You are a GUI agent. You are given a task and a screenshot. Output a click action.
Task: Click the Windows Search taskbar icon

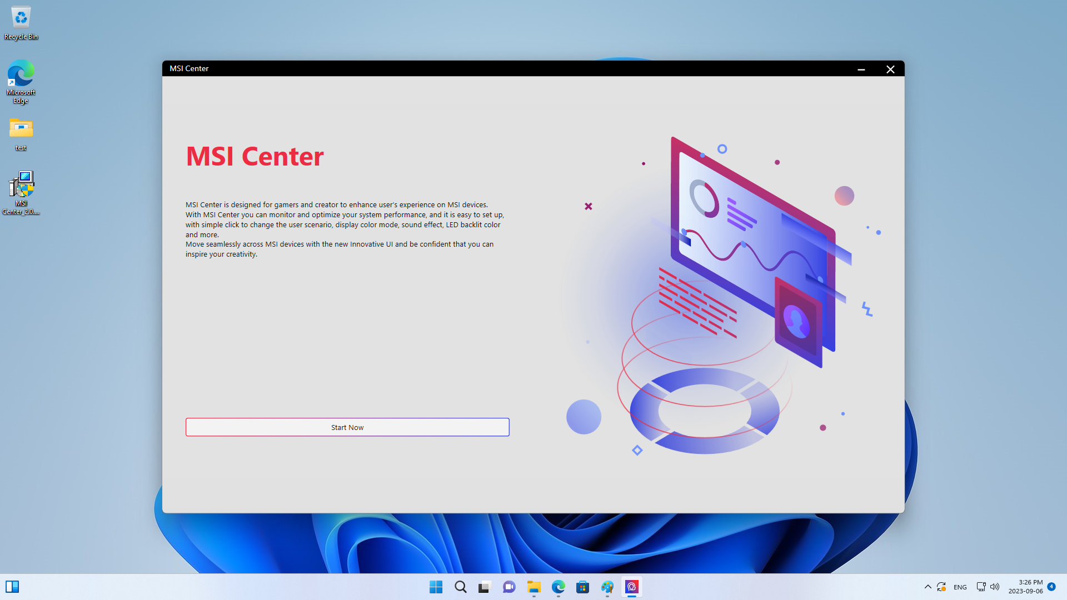(460, 586)
